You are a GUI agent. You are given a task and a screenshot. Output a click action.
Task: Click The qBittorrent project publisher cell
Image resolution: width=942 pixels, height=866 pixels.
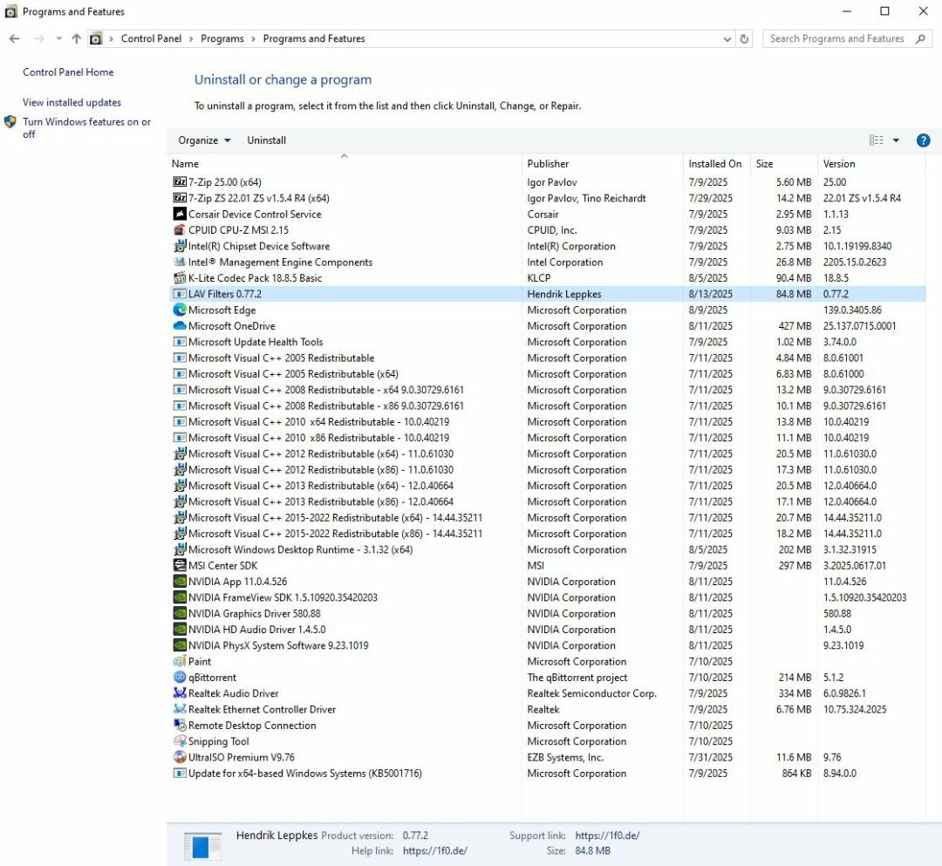point(577,678)
